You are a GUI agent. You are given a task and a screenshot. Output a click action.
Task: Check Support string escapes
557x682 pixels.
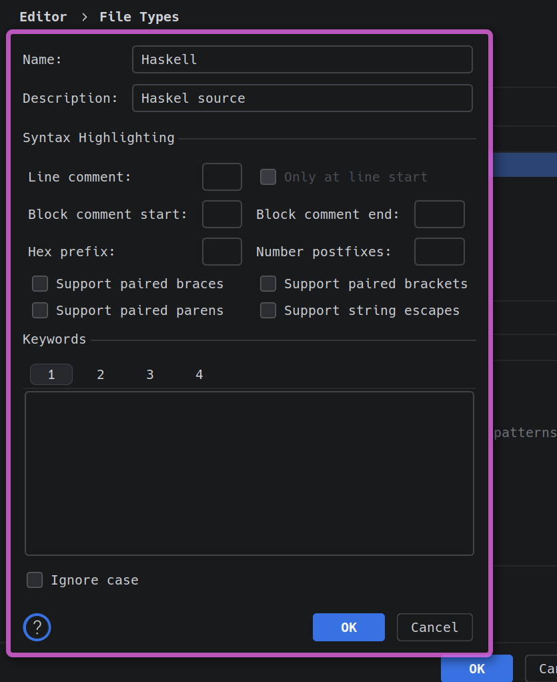[268, 310]
